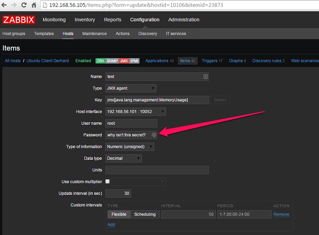Remove the custom interval row
The image size is (319, 235).
coord(281,214)
